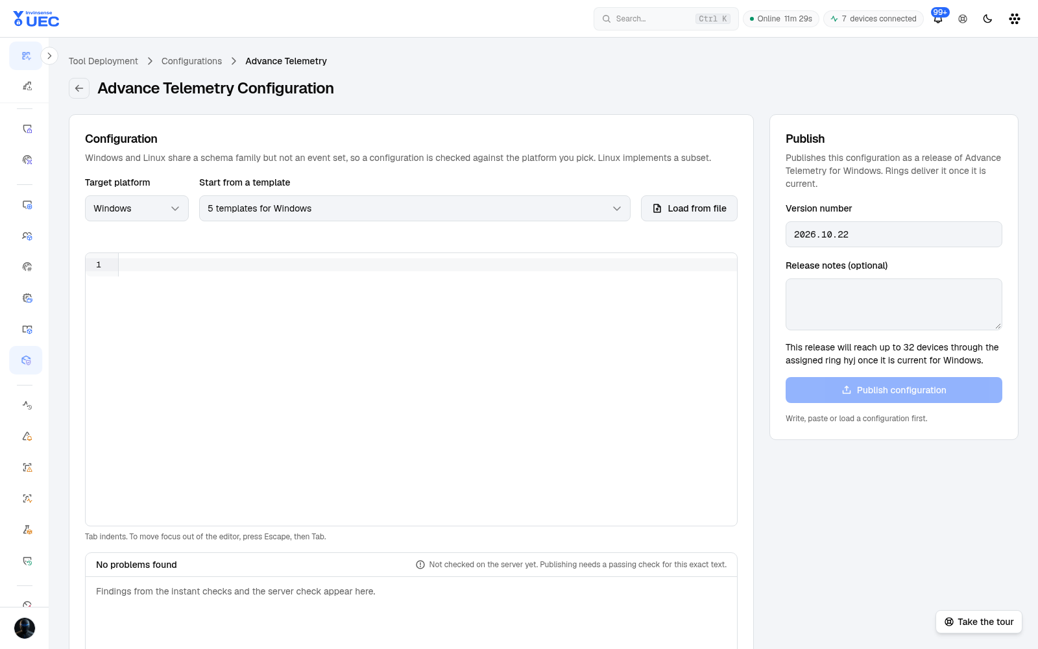Open the shield with lock sidebar icon
Viewport: 1038px width, 649px height.
point(27,129)
